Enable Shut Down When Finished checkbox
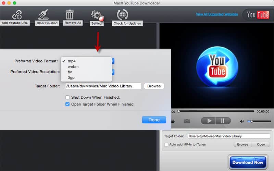The height and width of the screenshot is (171, 274). click(x=67, y=97)
